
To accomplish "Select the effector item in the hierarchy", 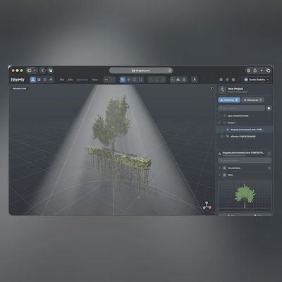I will coord(243,136).
